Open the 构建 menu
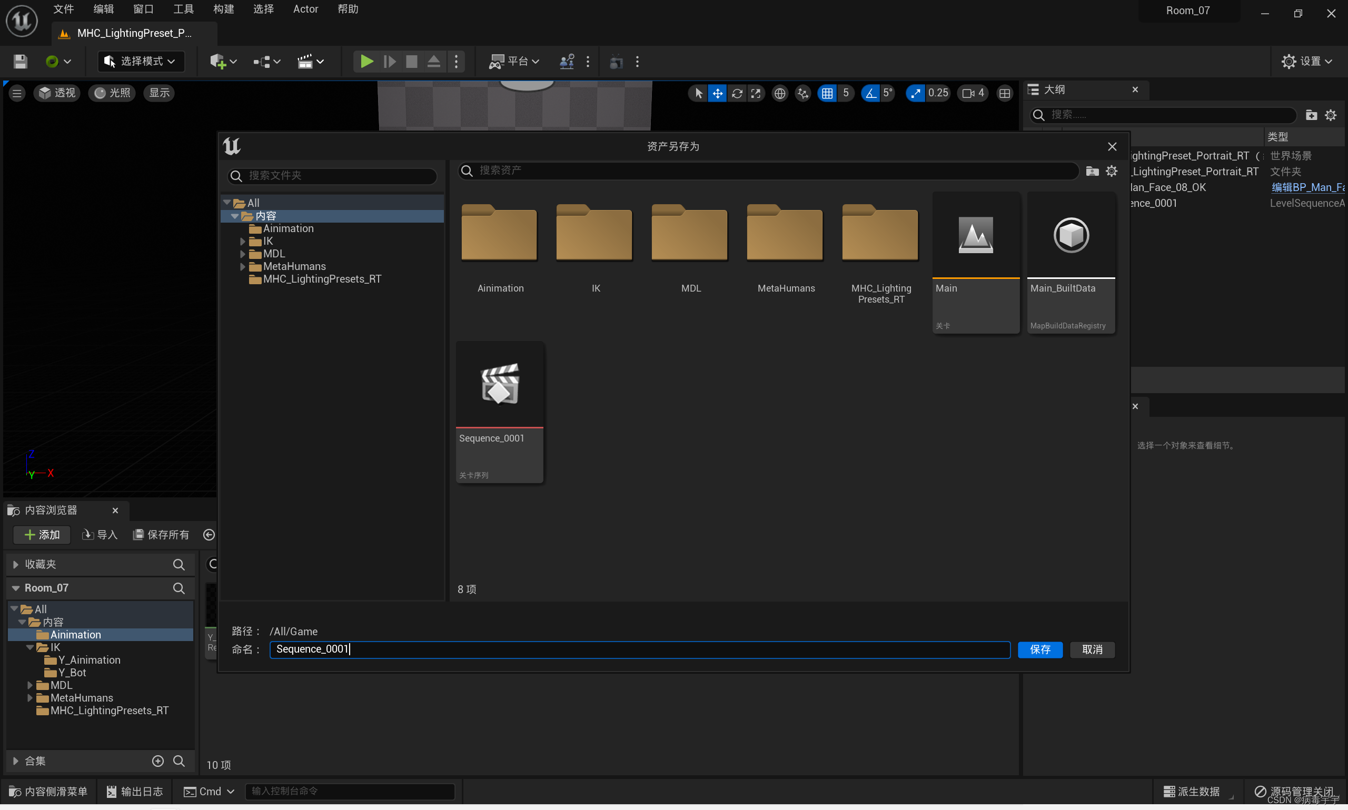This screenshot has width=1348, height=810. coord(223,9)
